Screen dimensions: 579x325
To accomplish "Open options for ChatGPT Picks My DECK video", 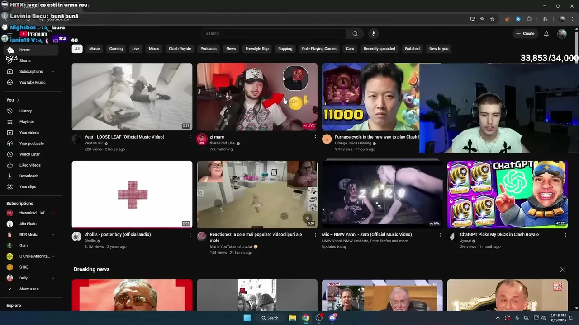I will coord(565,235).
